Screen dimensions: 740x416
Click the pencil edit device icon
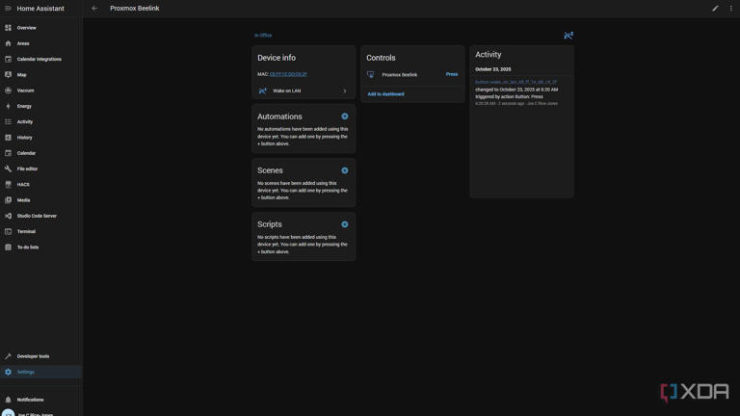715,9
